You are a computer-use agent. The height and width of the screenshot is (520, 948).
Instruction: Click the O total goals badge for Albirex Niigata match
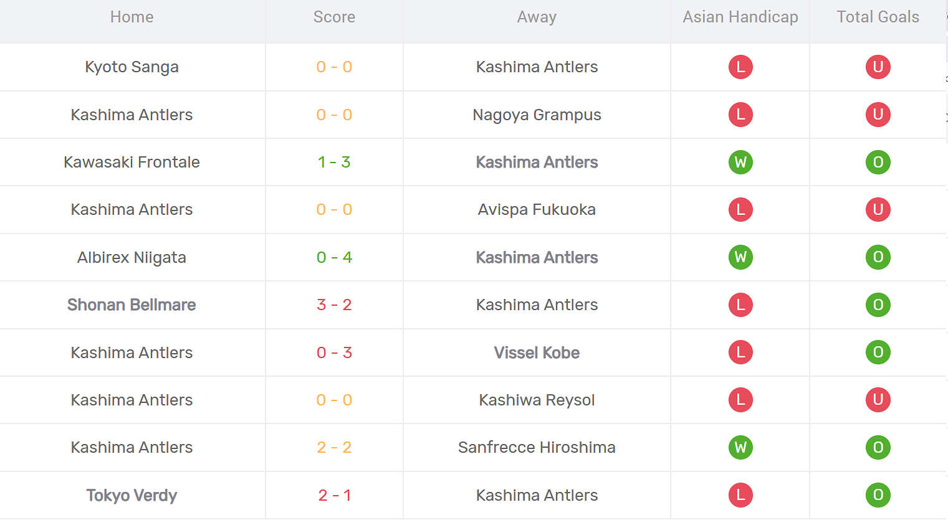[x=878, y=257]
